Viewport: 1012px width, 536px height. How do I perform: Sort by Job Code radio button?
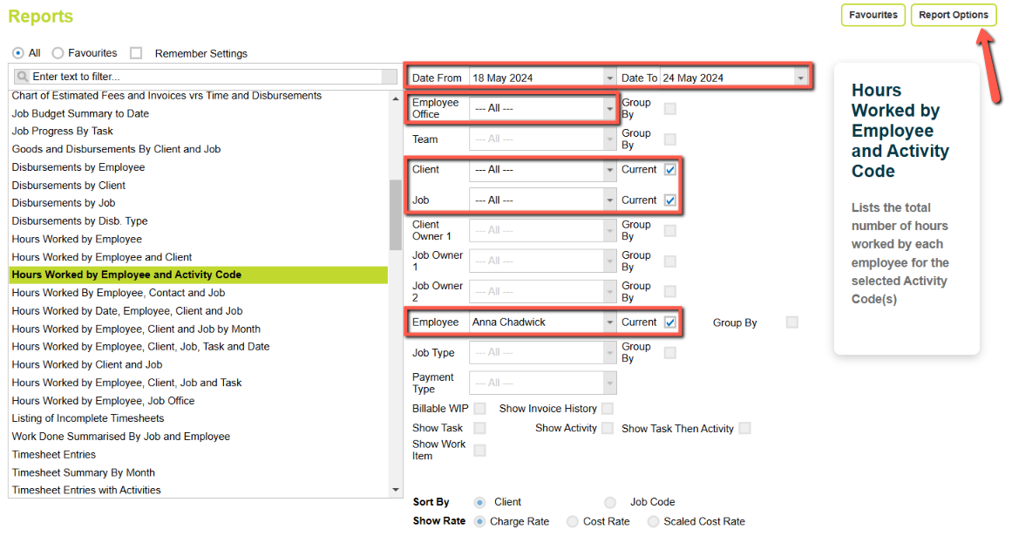(610, 502)
